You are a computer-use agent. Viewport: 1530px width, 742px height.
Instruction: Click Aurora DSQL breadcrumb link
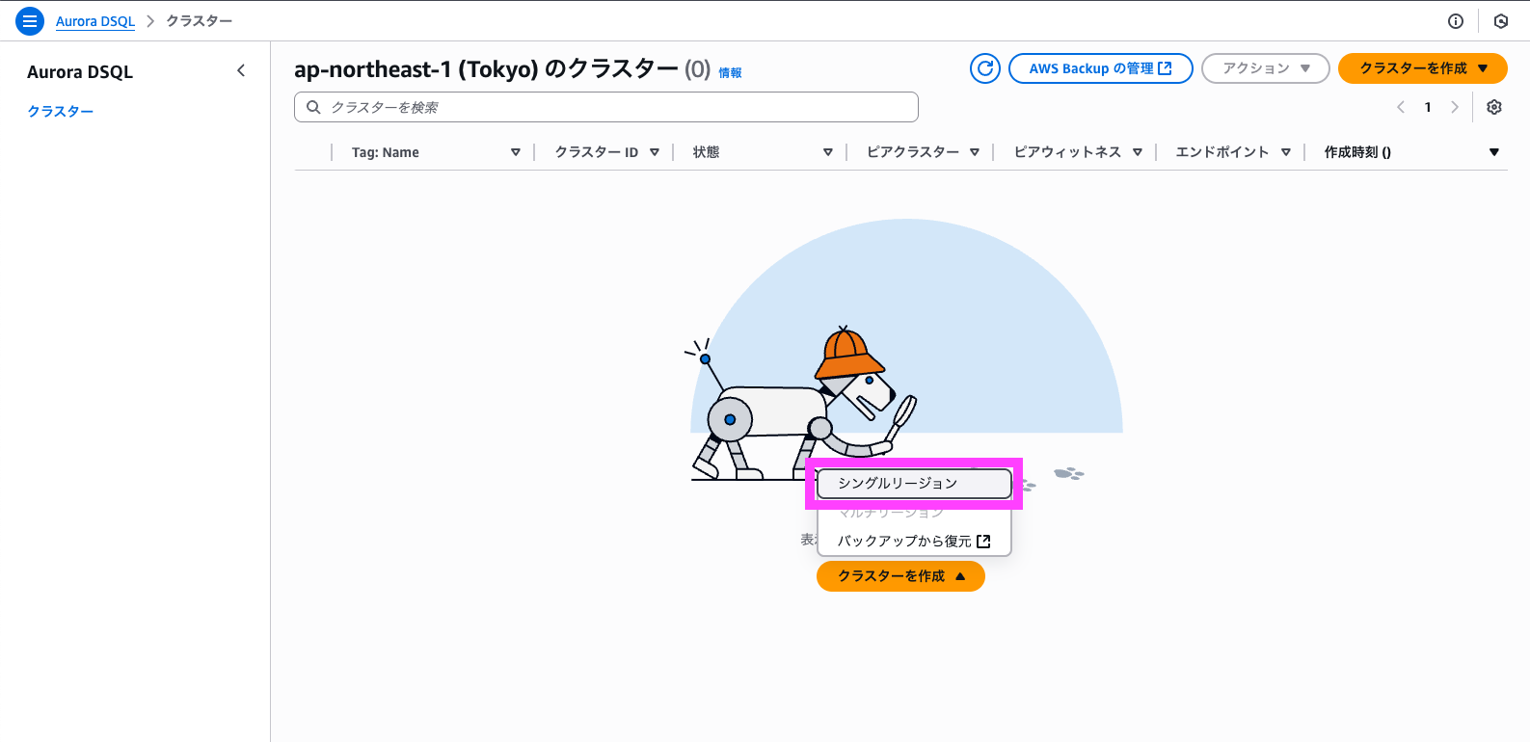[95, 21]
